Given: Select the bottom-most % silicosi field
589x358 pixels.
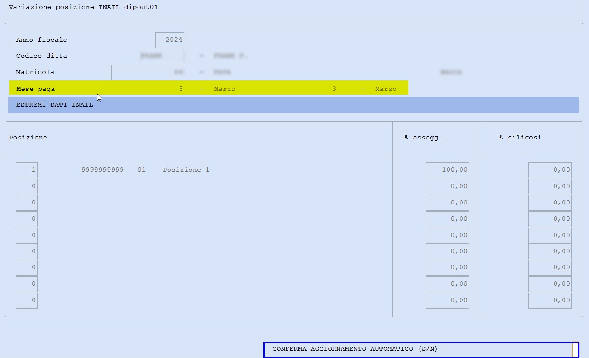Looking at the screenshot, I should coord(550,300).
